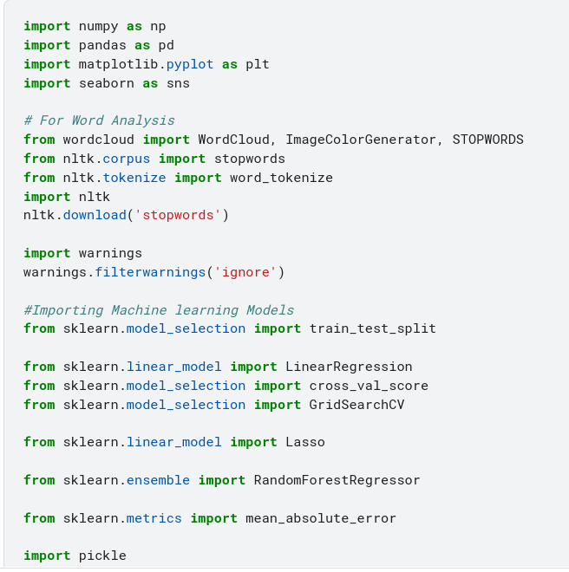Place cursor on 'pandas' in second line
Screen dimensions: 569x572
click(x=95, y=45)
